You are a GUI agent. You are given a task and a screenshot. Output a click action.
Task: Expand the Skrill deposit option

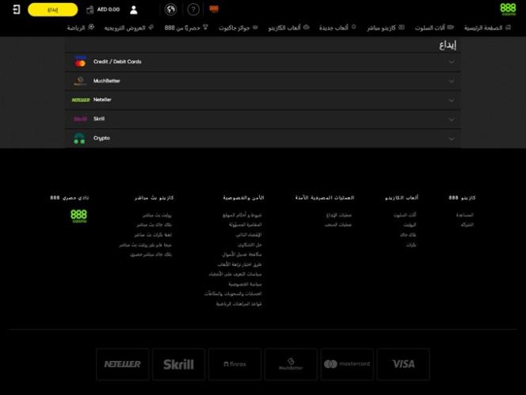262,119
